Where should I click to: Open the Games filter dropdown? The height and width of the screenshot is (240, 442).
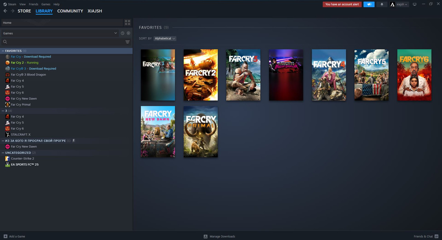(x=60, y=33)
